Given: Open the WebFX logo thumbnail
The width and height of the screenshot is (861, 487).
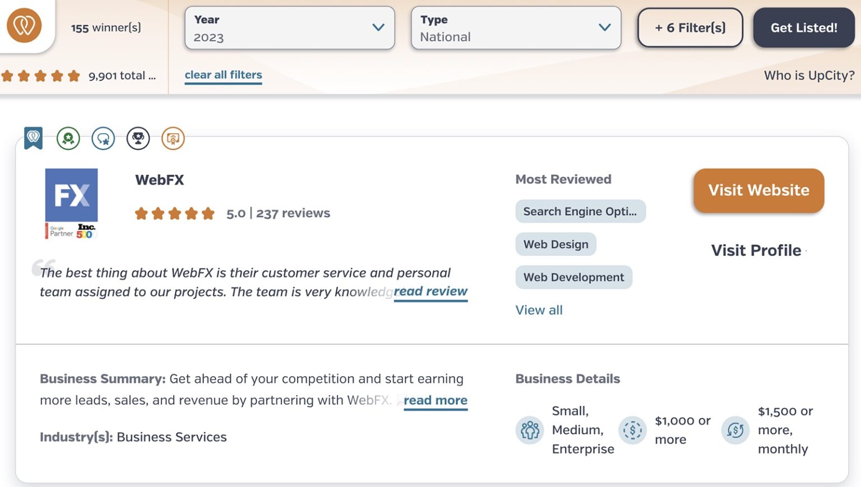Looking at the screenshot, I should 71,204.
